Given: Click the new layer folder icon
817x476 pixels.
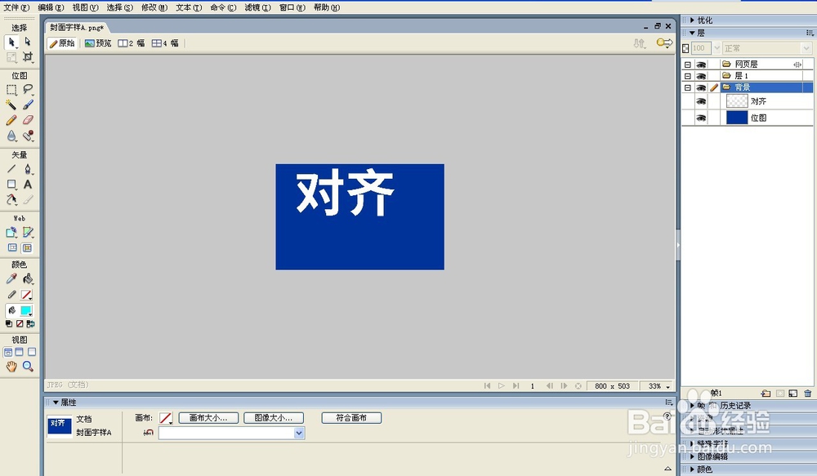Looking at the screenshot, I should pos(766,394).
